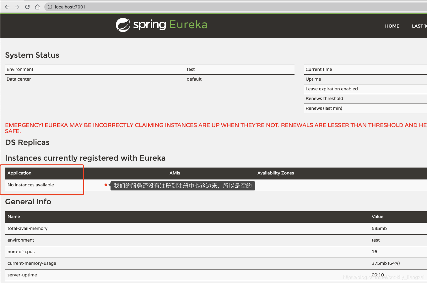Click the Instances currently registered with Eureka heading

[85, 158]
